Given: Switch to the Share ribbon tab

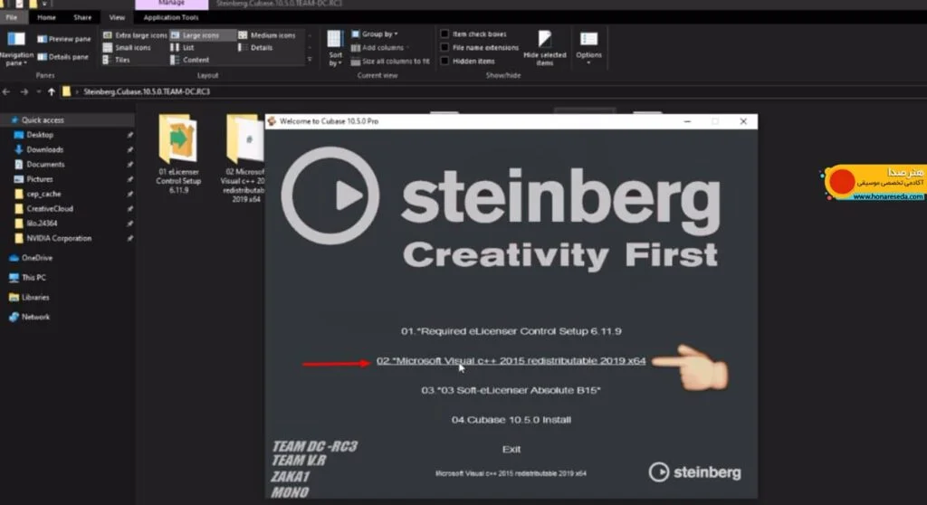Looking at the screenshot, I should coord(82,17).
